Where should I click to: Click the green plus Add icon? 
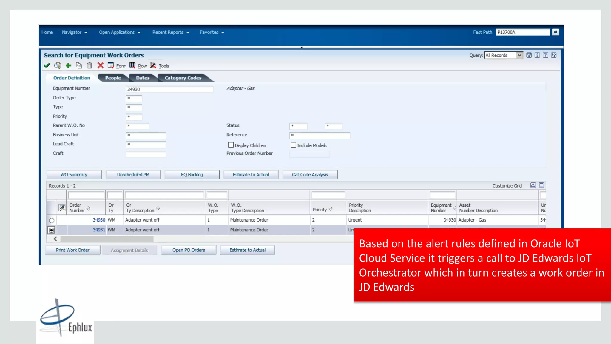point(68,66)
